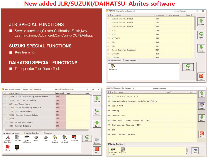Click the Suzuki Information column header

pos(177,15)
